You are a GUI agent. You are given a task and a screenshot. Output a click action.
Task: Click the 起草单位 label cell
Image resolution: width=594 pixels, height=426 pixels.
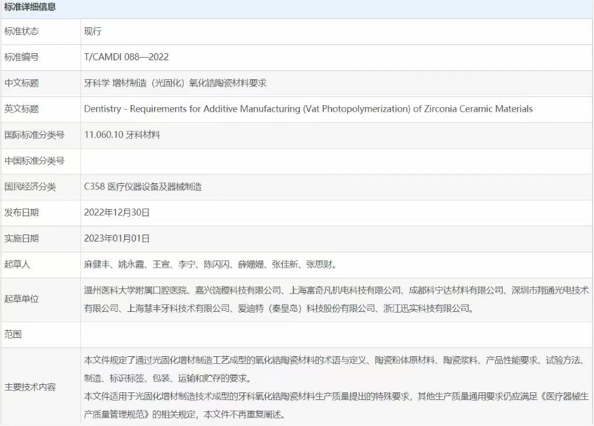click(22, 299)
